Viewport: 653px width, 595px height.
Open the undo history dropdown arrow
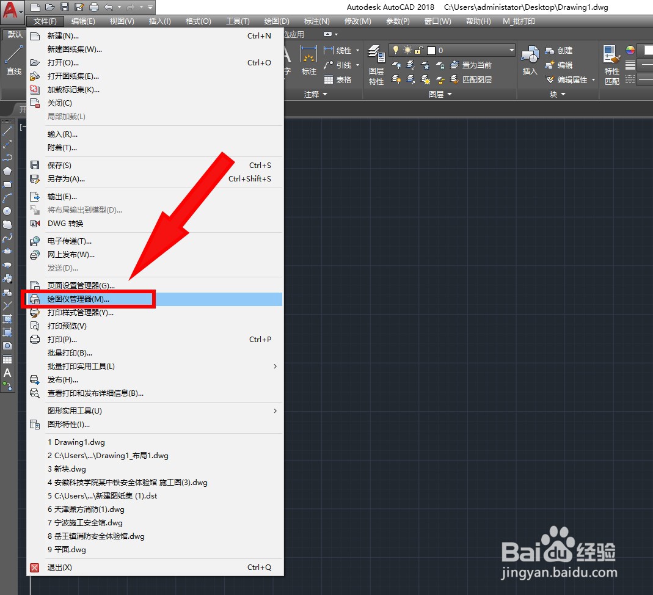(x=120, y=7)
